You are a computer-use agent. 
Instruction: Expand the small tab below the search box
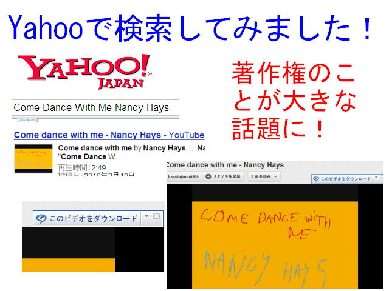click(x=27, y=120)
